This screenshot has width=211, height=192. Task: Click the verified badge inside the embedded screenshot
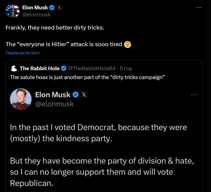tap(76, 95)
